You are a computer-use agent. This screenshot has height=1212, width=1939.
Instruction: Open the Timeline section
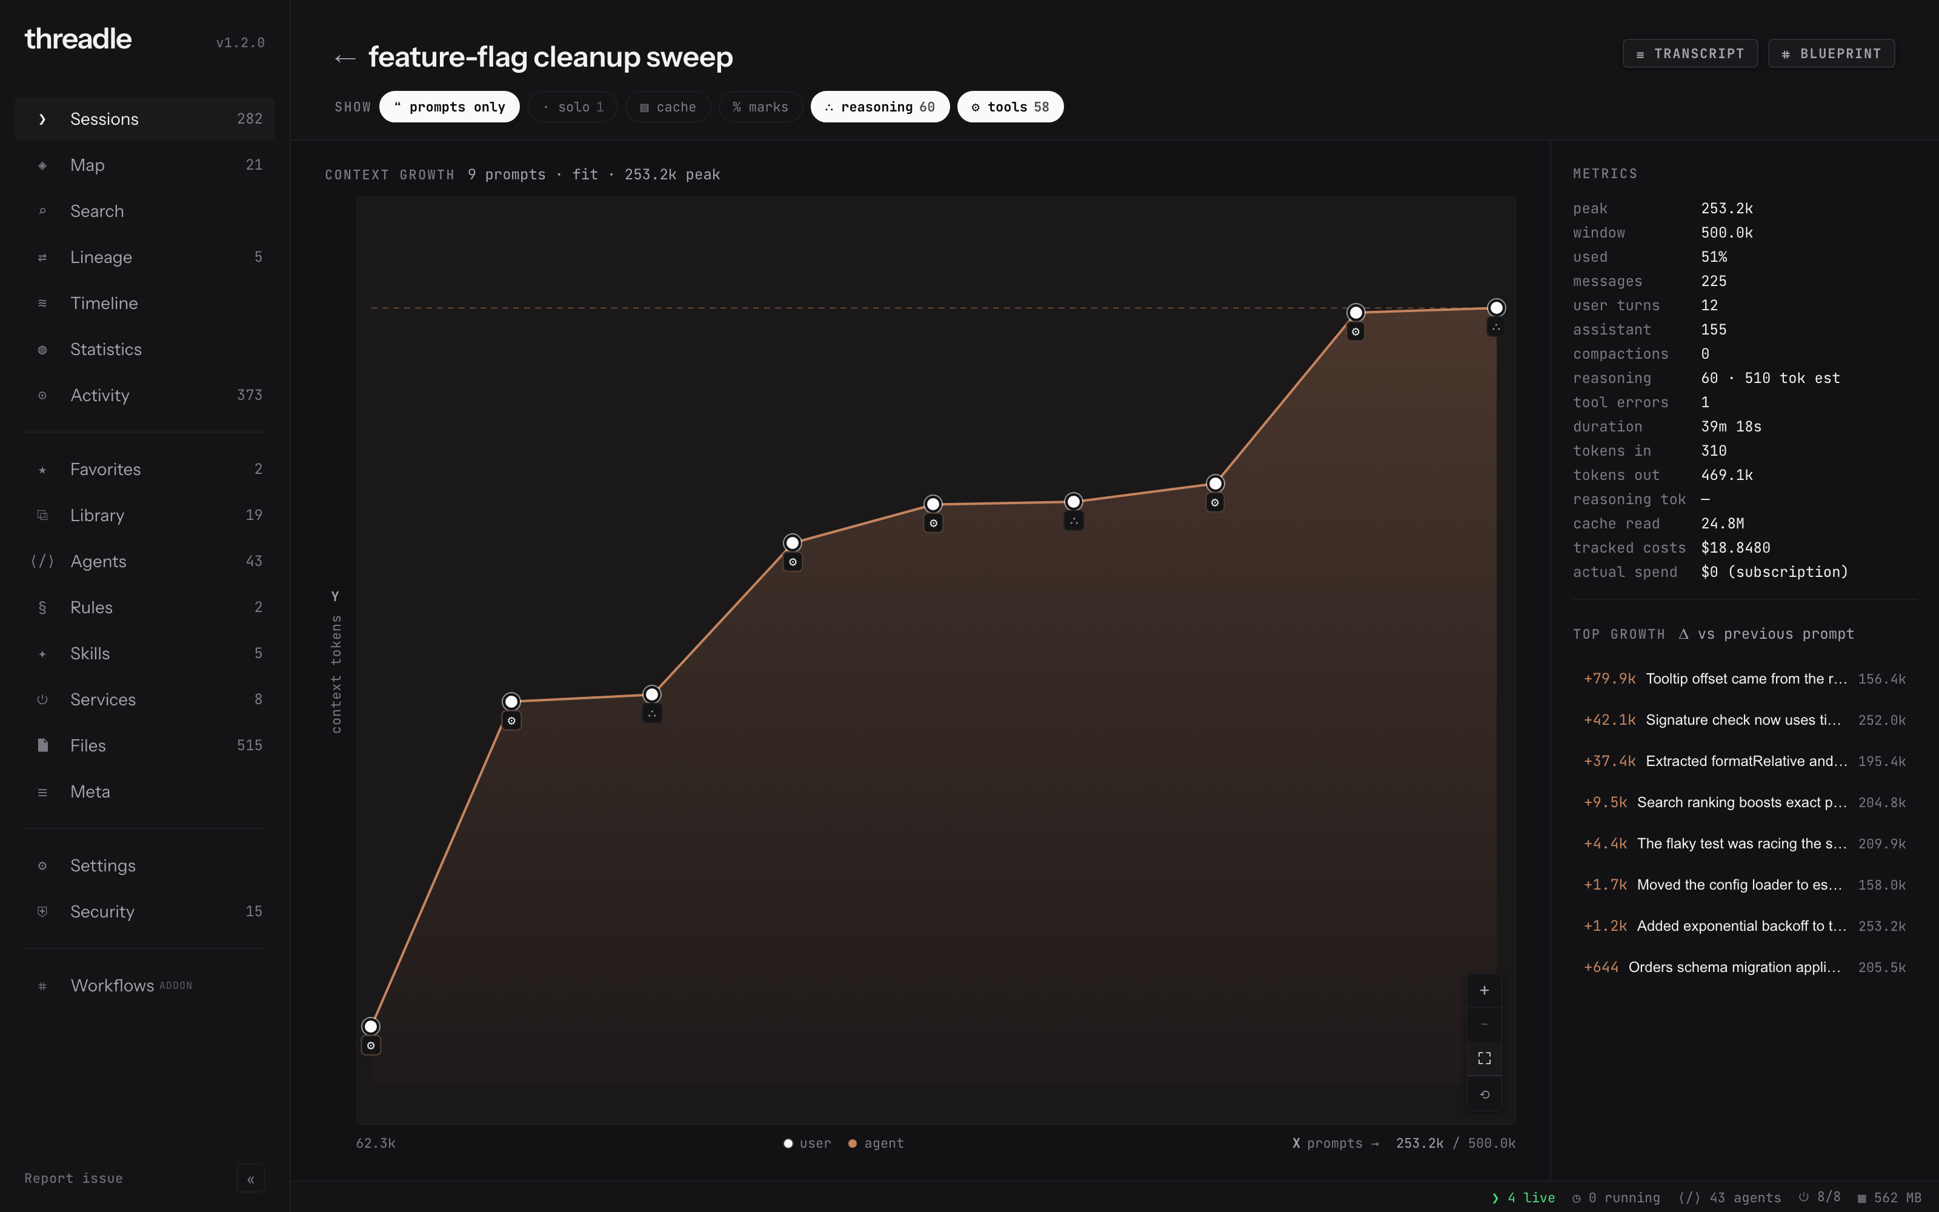pyautogui.click(x=145, y=303)
